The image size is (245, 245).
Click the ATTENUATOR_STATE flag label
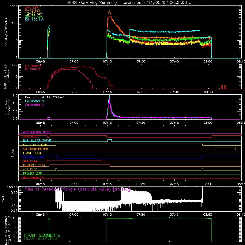tap(37, 132)
